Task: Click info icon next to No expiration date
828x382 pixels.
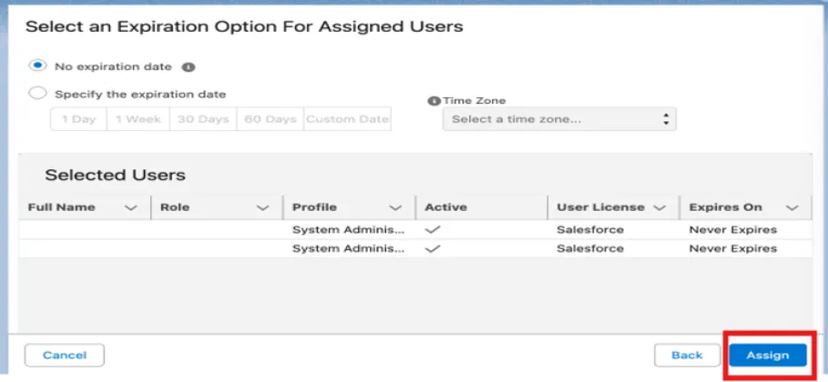Action: click(189, 67)
